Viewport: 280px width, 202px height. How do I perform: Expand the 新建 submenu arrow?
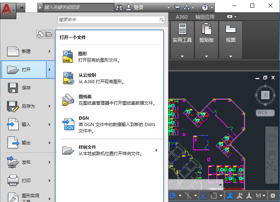[50, 51]
